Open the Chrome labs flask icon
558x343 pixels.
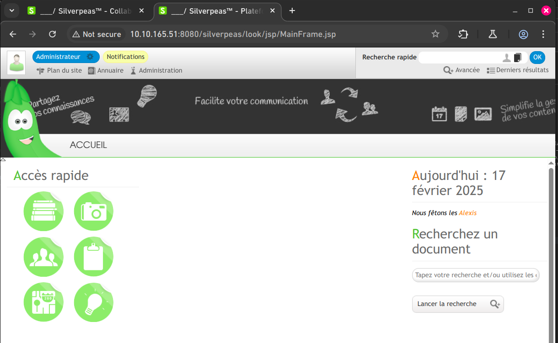click(493, 34)
